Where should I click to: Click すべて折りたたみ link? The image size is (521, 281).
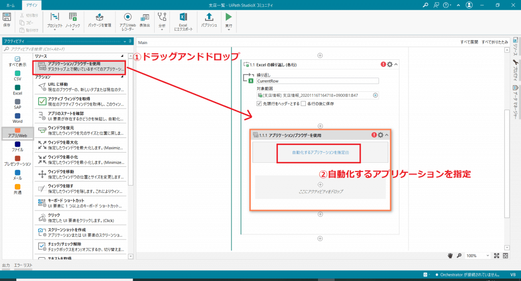(x=496, y=43)
